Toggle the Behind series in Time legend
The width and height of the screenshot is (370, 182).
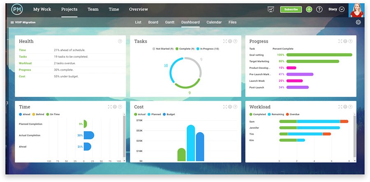tap(39, 114)
